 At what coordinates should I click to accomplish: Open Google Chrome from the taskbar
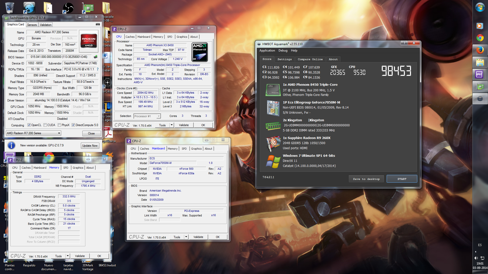coord(480,38)
